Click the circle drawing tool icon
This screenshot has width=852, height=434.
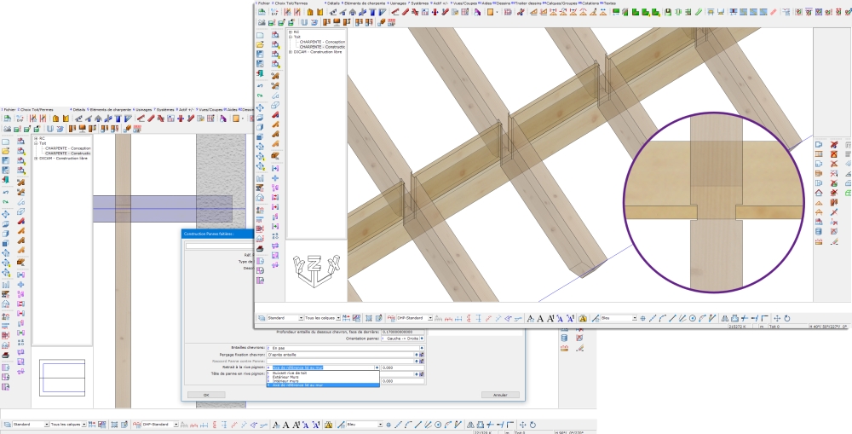point(692,318)
